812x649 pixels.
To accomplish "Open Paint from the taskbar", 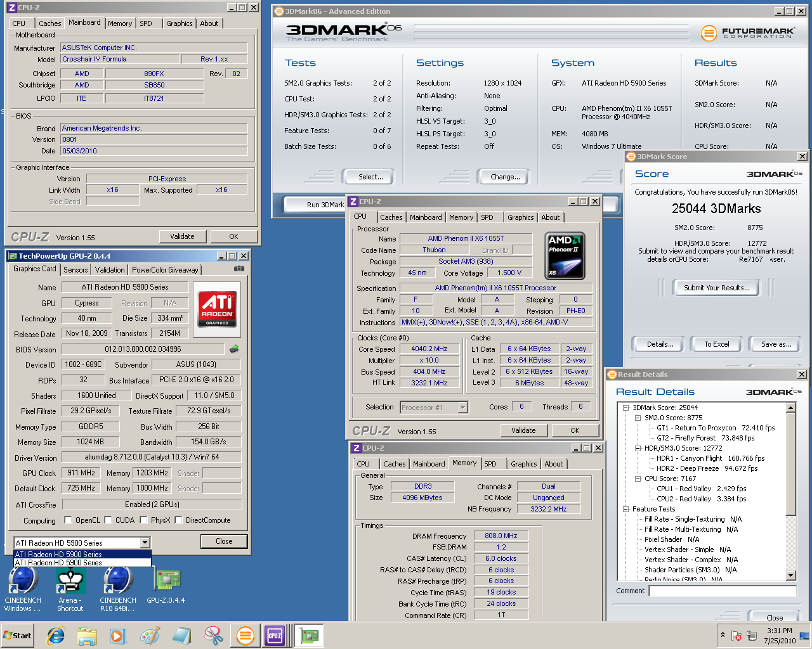I will tap(150, 636).
